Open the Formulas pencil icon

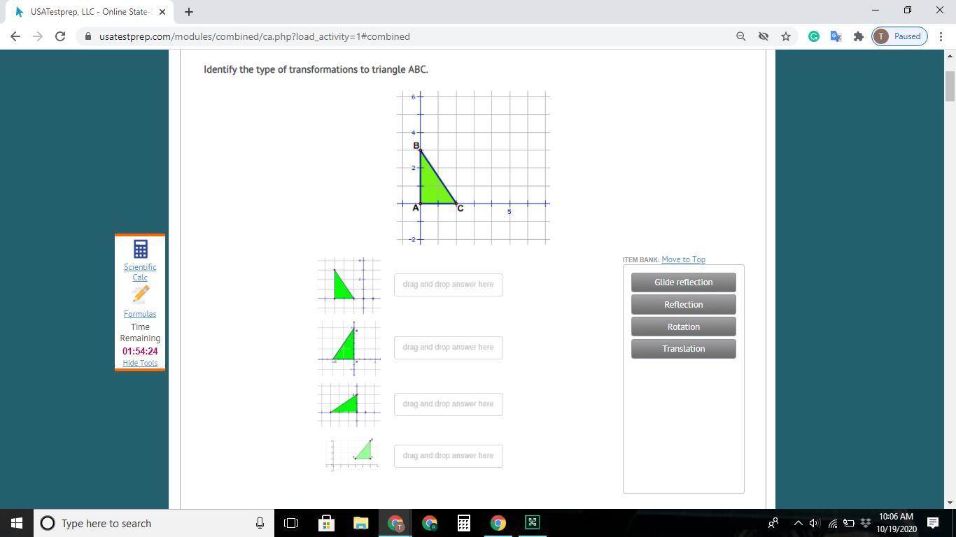[140, 294]
